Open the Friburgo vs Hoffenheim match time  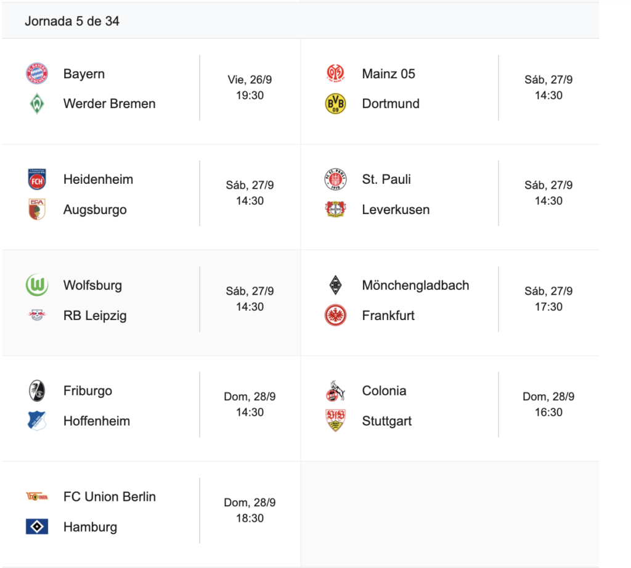point(250,405)
